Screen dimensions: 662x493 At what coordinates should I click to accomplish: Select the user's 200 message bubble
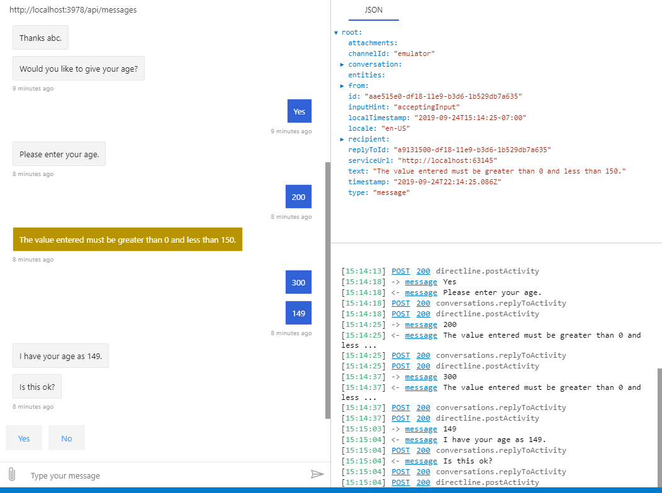coord(298,197)
